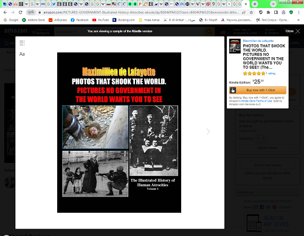Screen dimensions: 304x236
Task: Go forward in the browser
Action: click(13, 12)
